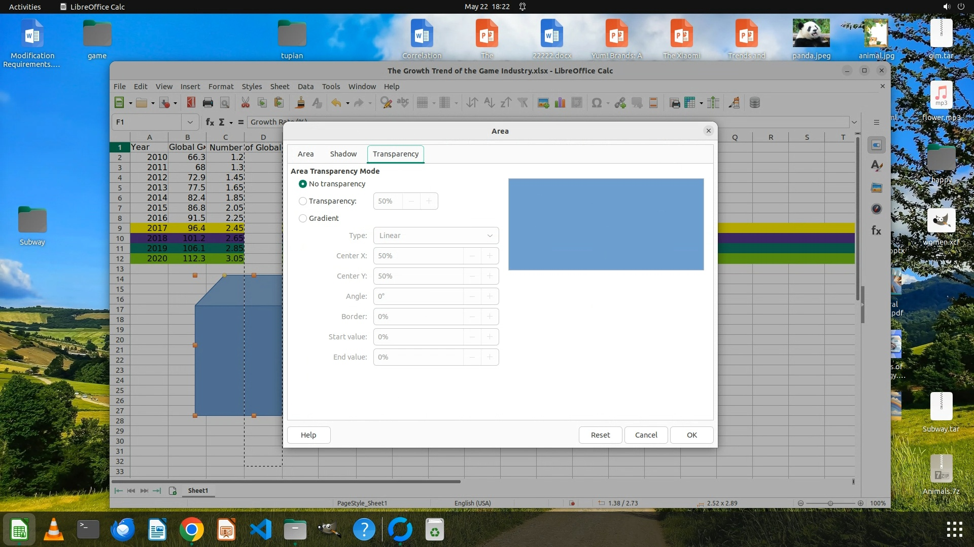Image resolution: width=974 pixels, height=547 pixels.
Task: Open the sidebar Navigator compass icon
Action: (876, 209)
